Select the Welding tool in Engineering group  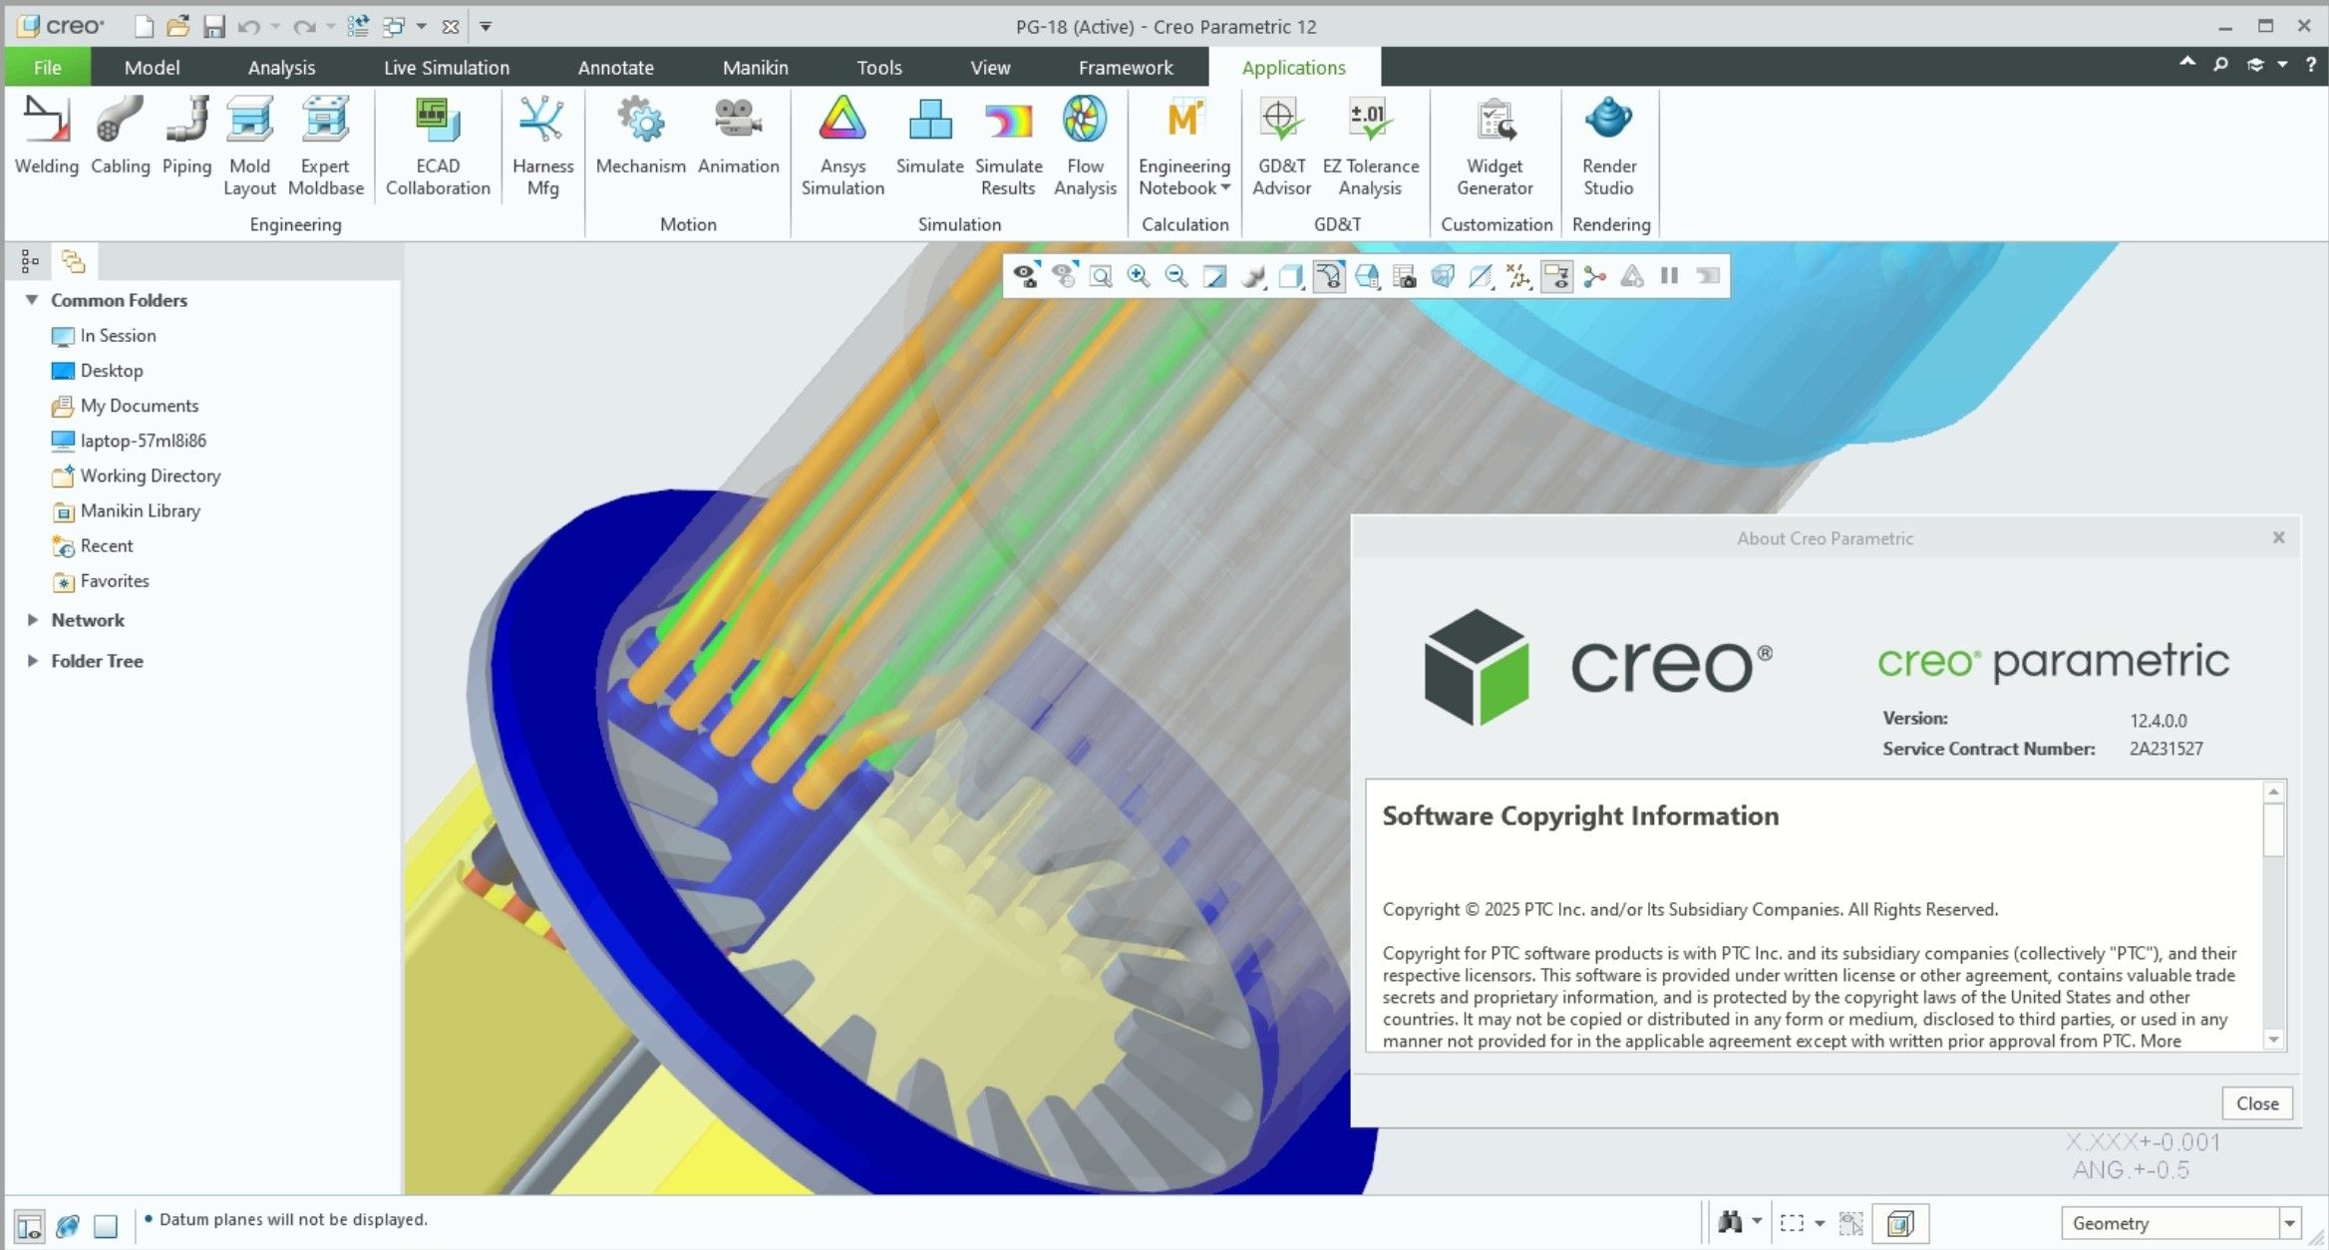coord(45,140)
